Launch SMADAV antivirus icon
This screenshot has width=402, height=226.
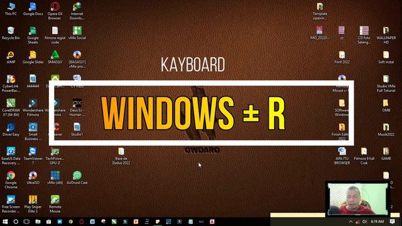click(x=55, y=57)
